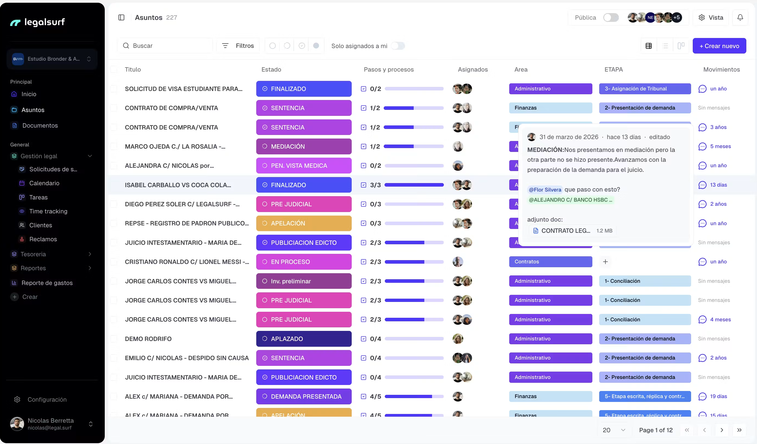Check the SOLICITUD DE VISA ESTUDIANTE row checkbox
757x444 pixels.
[x=113, y=89]
